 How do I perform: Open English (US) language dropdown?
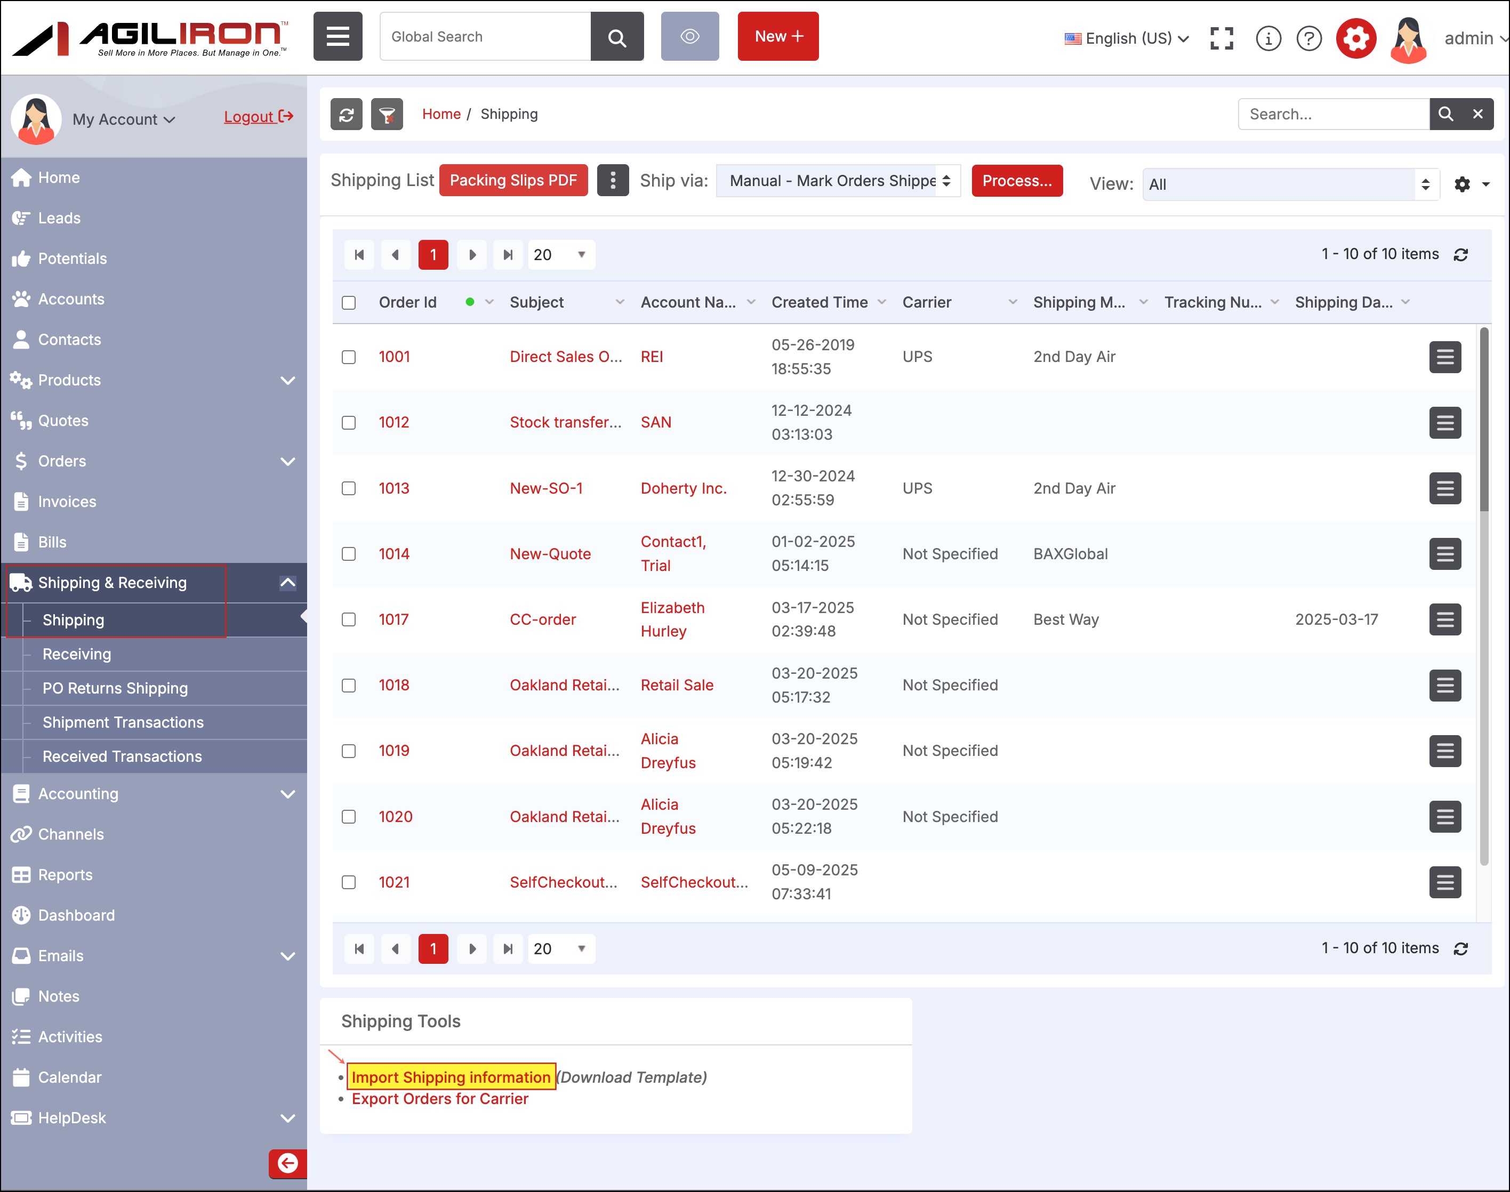(x=1126, y=38)
